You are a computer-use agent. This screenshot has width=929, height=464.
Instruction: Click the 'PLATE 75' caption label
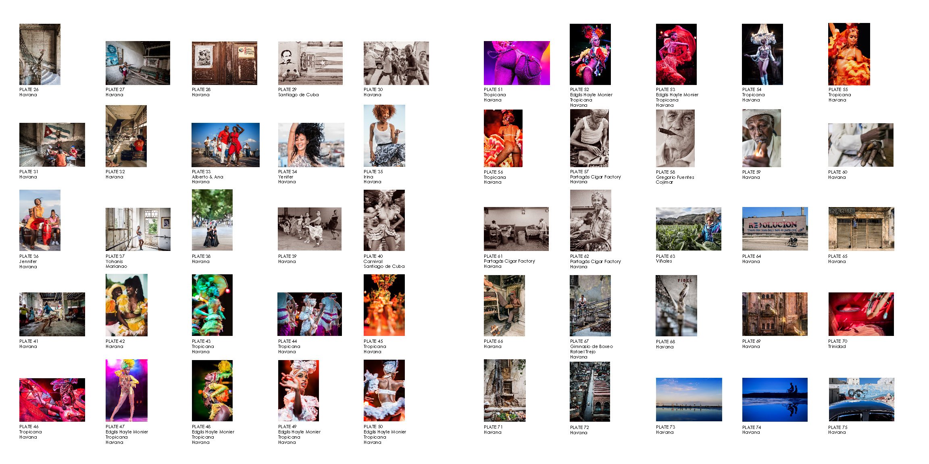[x=838, y=427]
